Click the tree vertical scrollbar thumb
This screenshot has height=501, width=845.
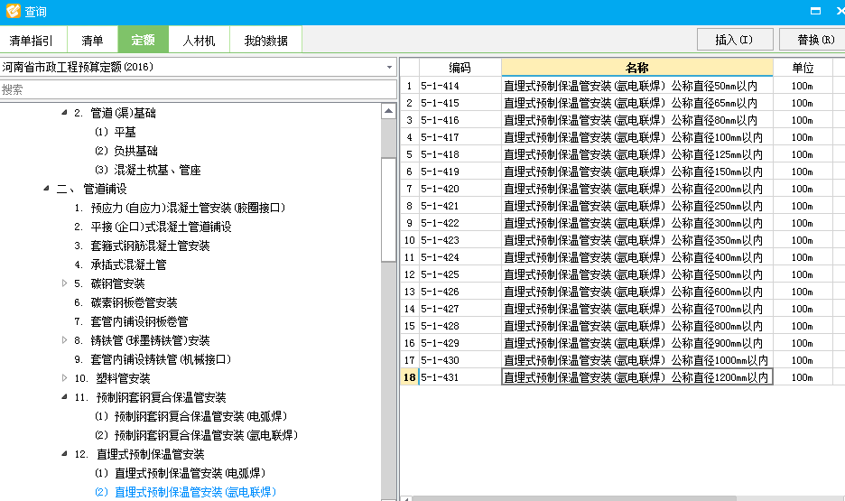(388, 209)
